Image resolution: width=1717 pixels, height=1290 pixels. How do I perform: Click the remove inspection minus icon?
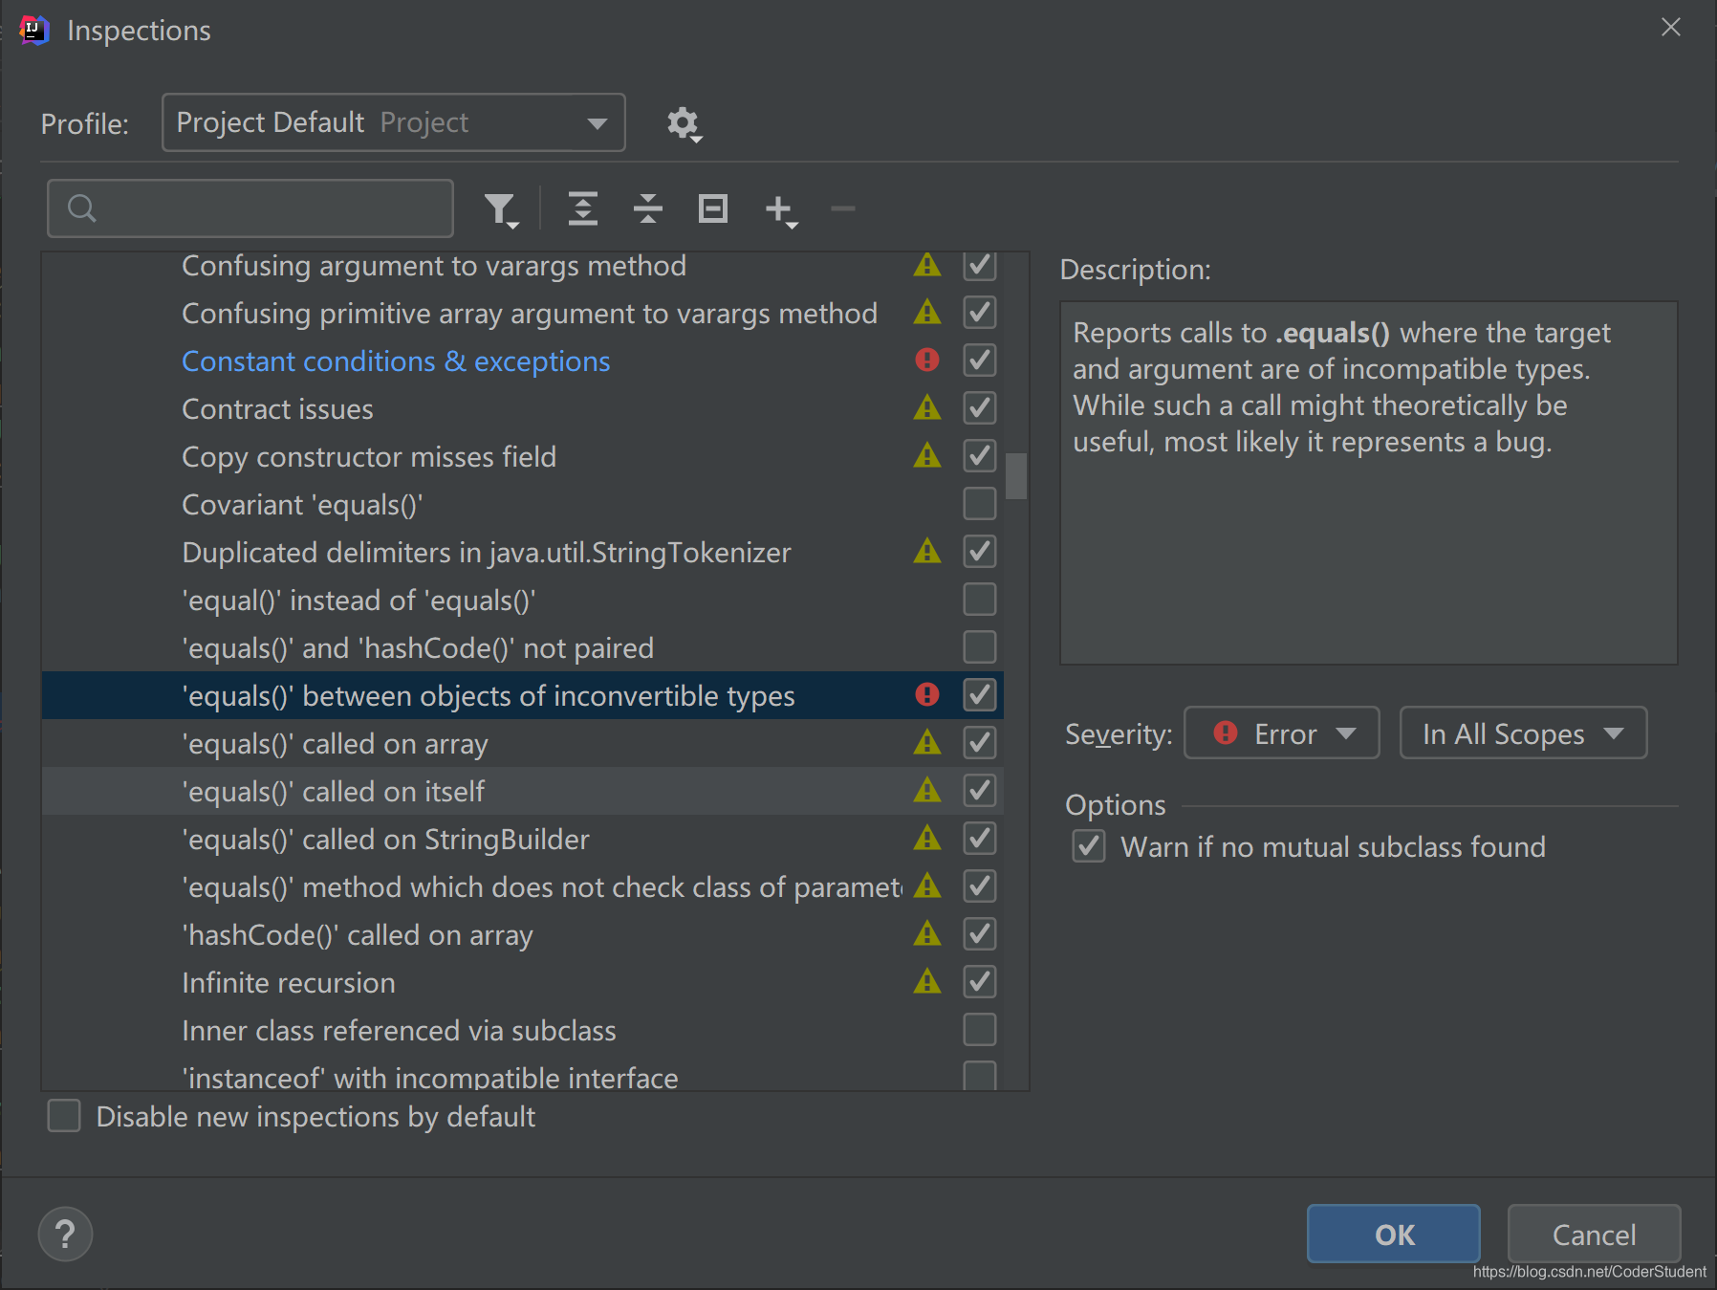pyautogui.click(x=843, y=208)
